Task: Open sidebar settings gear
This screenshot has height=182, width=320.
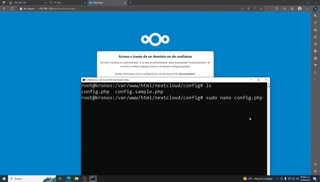Action: [315, 171]
